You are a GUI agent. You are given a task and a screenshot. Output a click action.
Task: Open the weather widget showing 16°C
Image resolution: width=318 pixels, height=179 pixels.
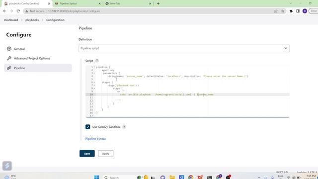coord(10,177)
